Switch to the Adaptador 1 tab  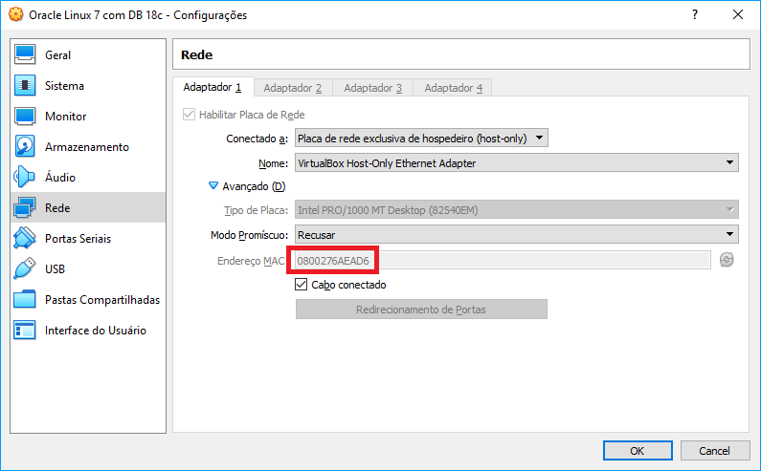click(213, 87)
